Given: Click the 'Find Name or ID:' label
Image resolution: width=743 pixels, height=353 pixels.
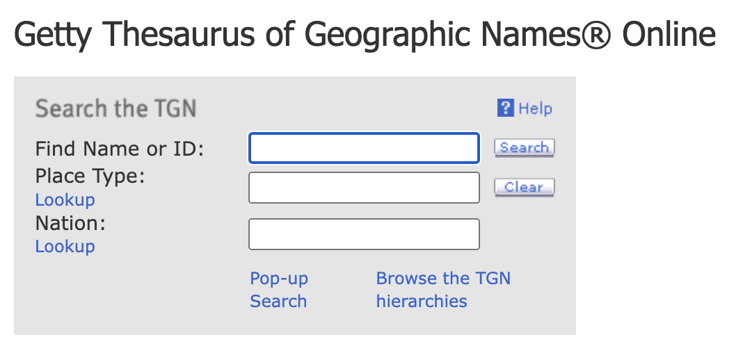Looking at the screenshot, I should (x=119, y=149).
